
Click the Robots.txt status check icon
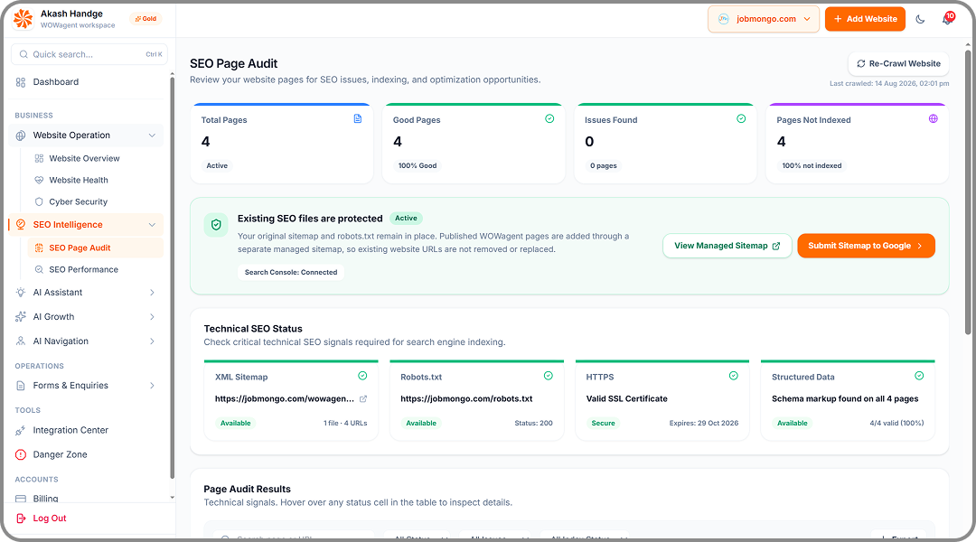pos(549,376)
